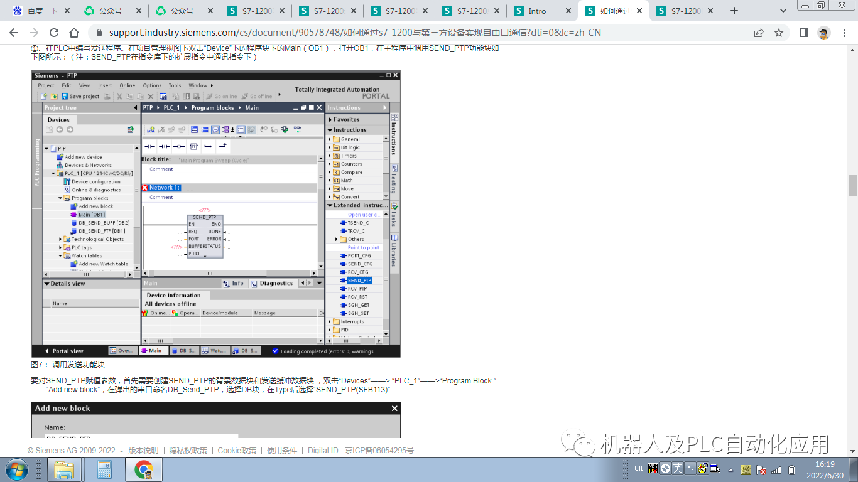This screenshot has width=858, height=482.
Task: Click Go offline in the TIA Portal toolbar
Action: 258,96
